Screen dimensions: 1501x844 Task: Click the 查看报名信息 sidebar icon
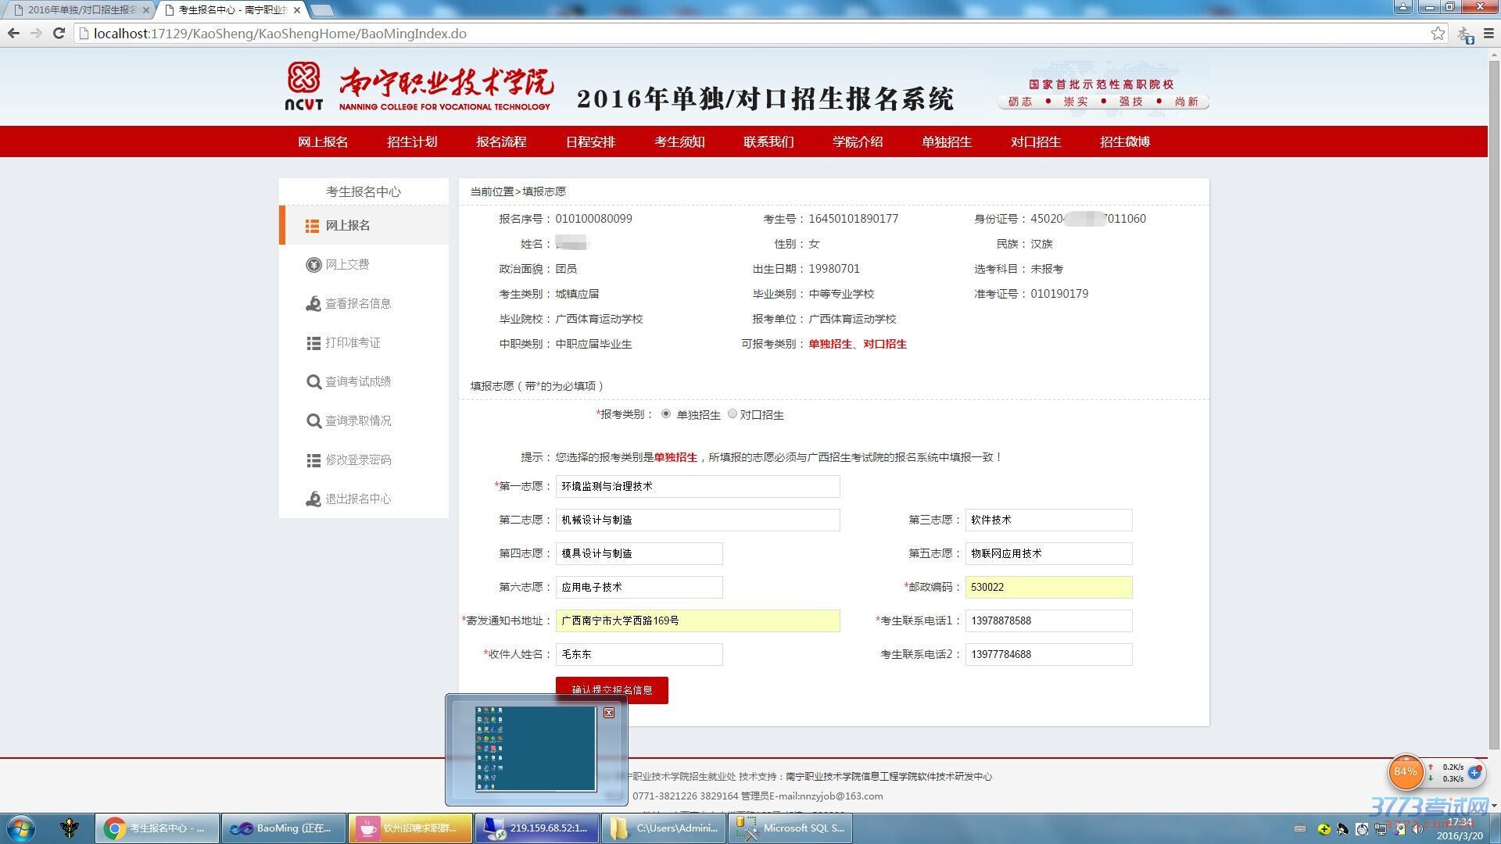click(x=313, y=304)
